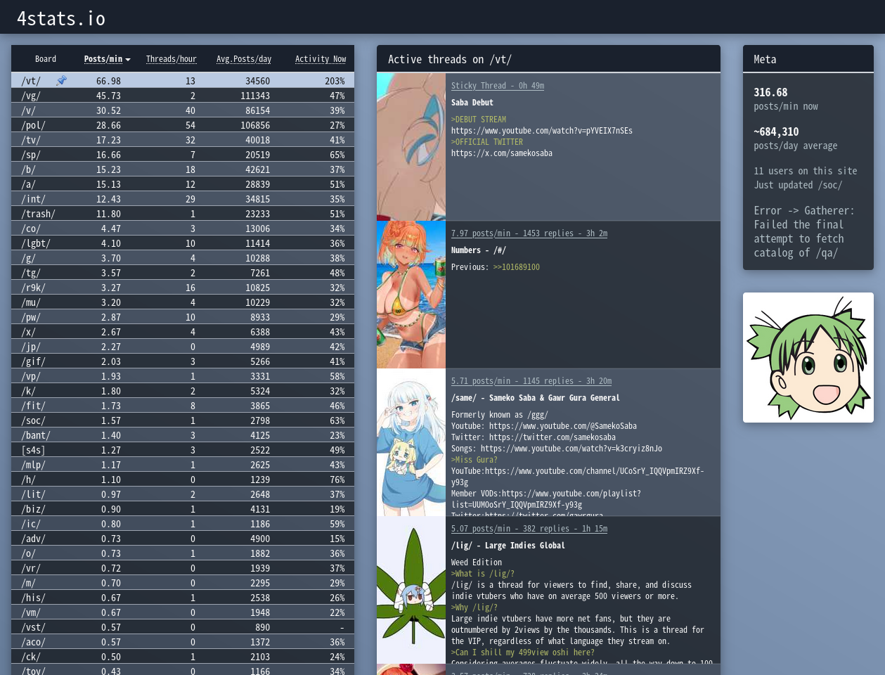The image size is (885, 675).
Task: Click the >>101689100 previous thread reference
Action: click(516, 267)
